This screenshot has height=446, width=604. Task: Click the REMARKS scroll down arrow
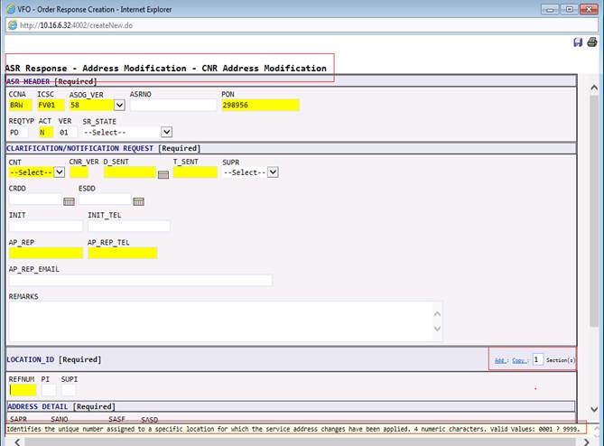point(437,329)
